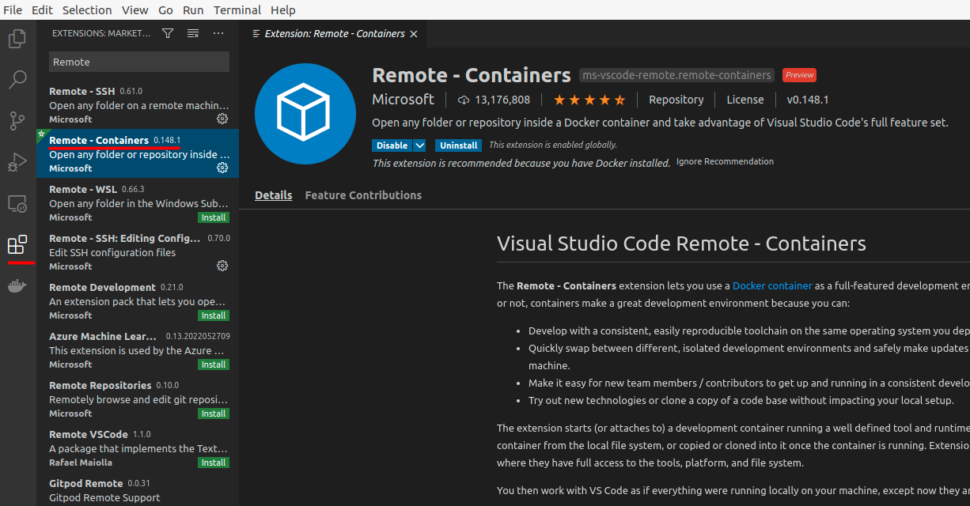This screenshot has width=970, height=506.
Task: Open the Disable button's dropdown arrow
Action: (x=420, y=145)
